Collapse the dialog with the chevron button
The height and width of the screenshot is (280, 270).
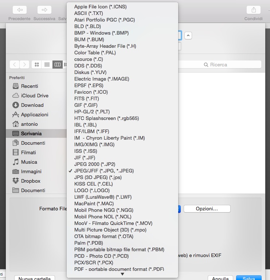pyautogui.click(x=188, y=35)
